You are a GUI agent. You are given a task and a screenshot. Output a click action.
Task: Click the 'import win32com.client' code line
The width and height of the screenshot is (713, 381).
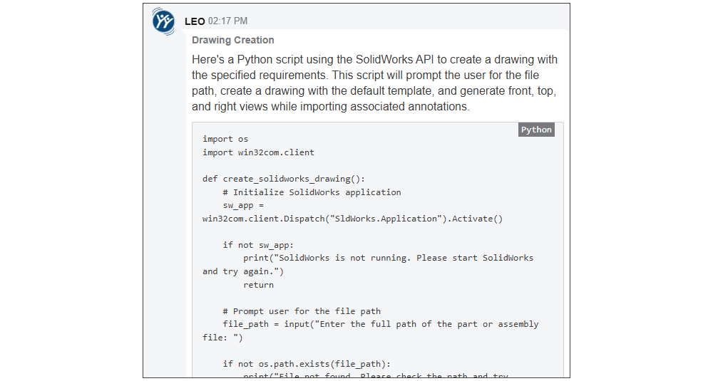pyautogui.click(x=258, y=152)
